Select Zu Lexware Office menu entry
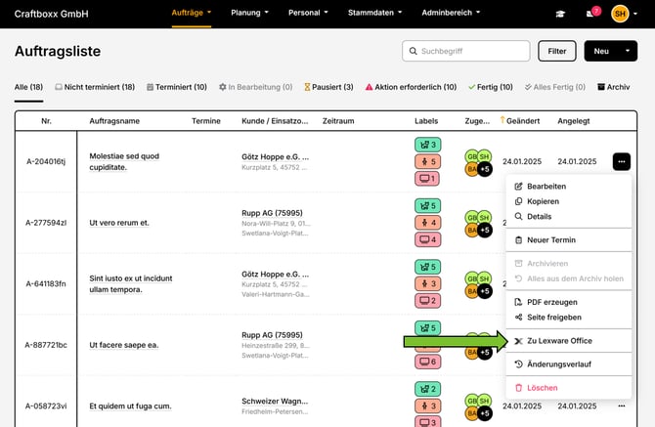Screen dimensions: 655x427 click(559, 340)
